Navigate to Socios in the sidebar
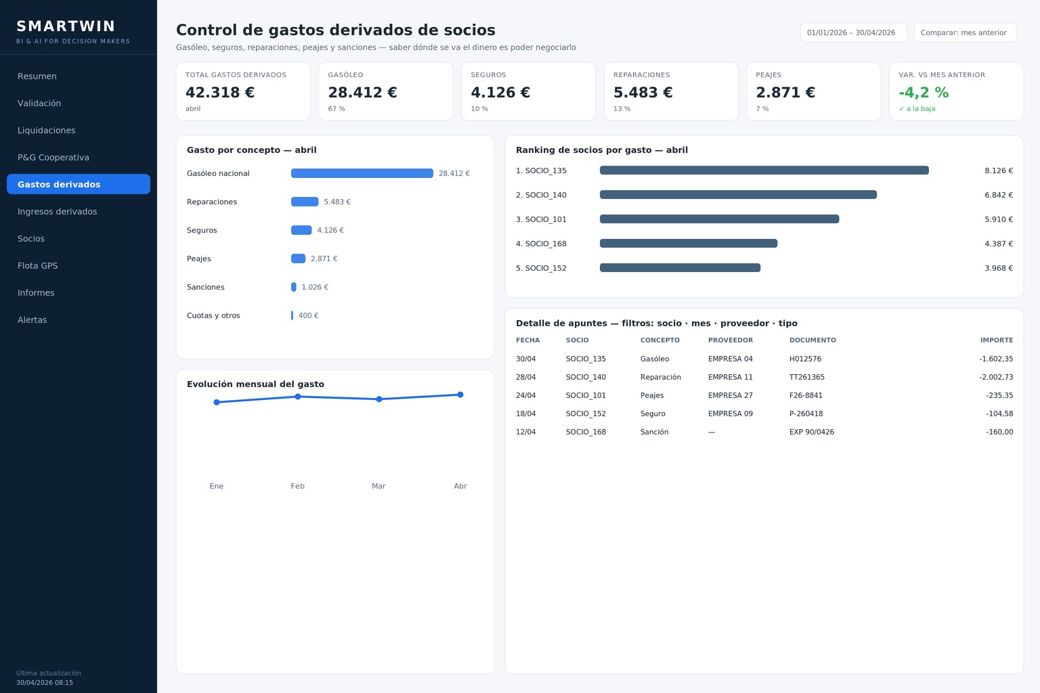The width and height of the screenshot is (1040, 693). click(x=79, y=238)
